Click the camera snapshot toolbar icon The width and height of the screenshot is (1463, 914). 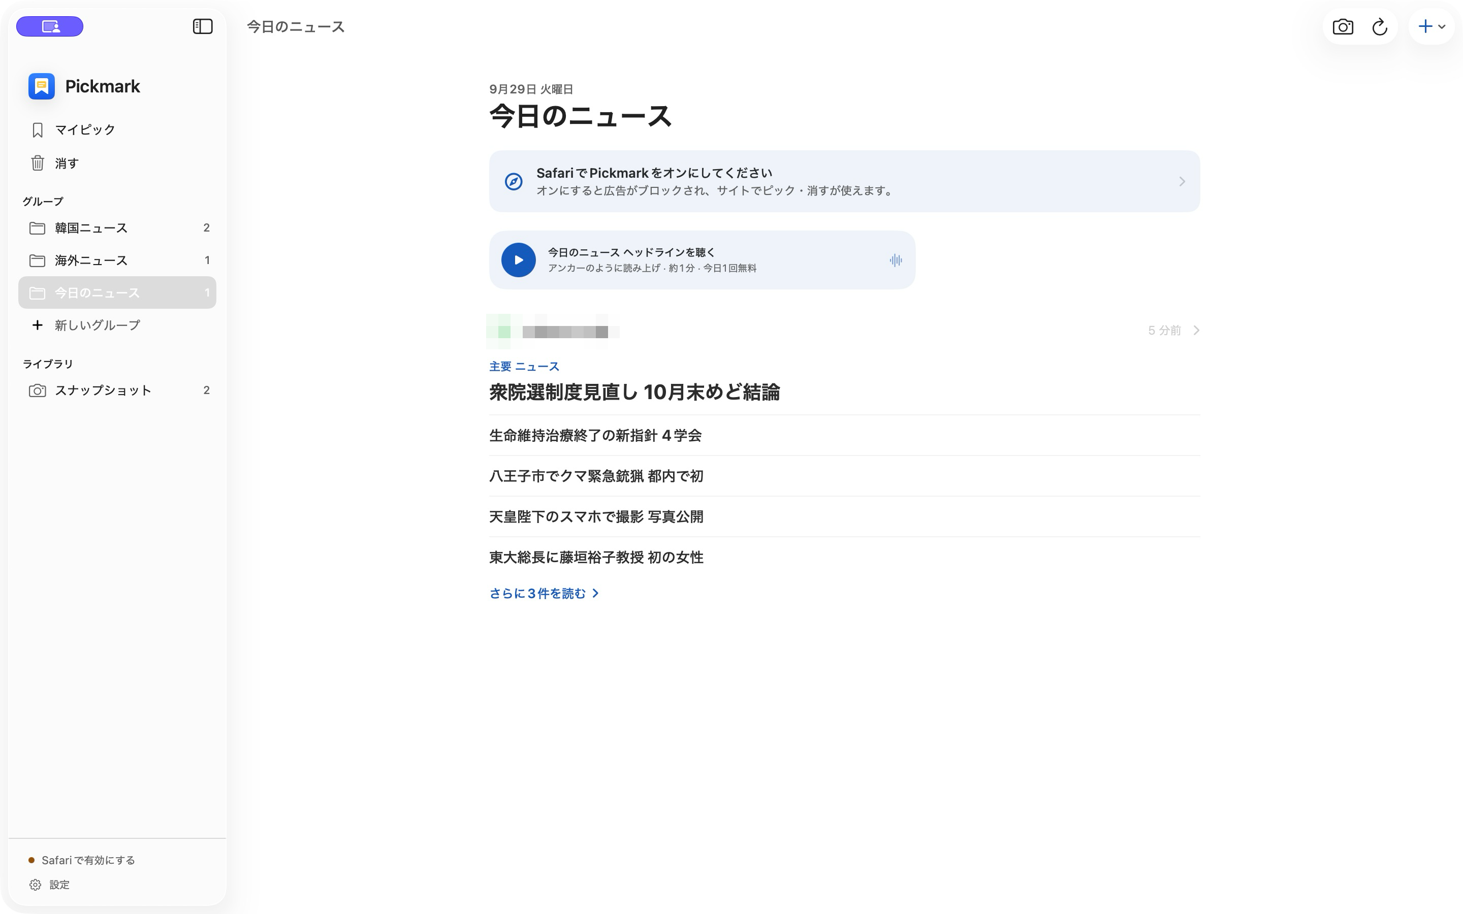1343,26
